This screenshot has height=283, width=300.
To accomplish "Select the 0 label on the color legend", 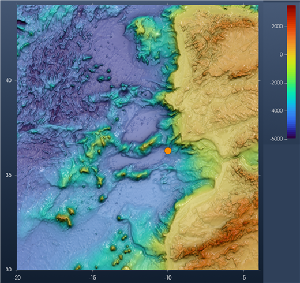I will (x=282, y=55).
